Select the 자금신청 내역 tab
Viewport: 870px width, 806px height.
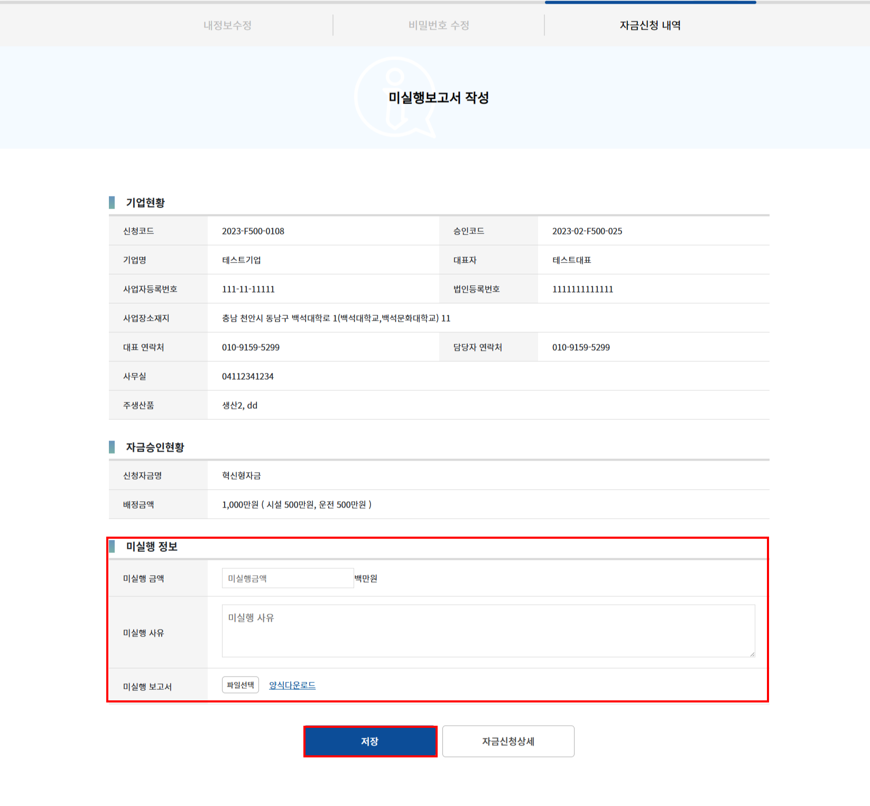coord(650,25)
